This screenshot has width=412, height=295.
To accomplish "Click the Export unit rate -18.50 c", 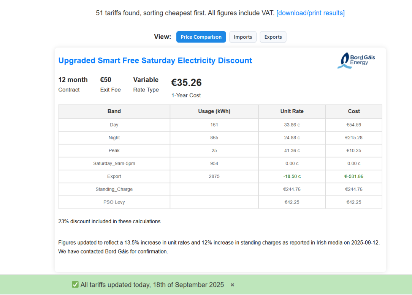I will tap(292, 176).
